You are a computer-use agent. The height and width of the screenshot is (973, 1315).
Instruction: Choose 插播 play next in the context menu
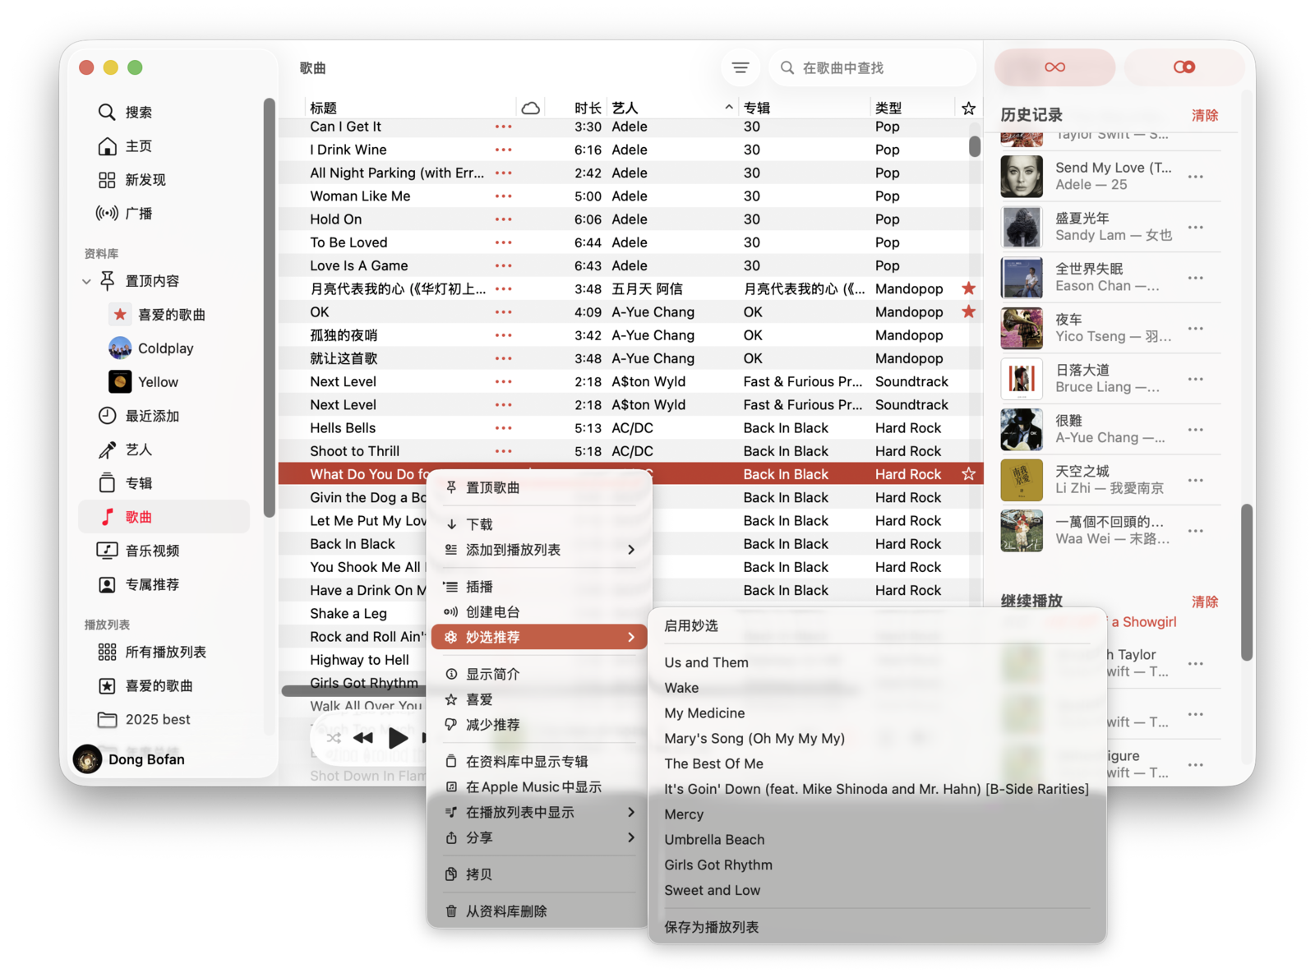click(539, 586)
